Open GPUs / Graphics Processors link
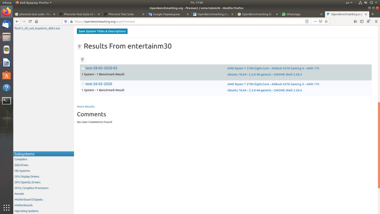This screenshot has height=214, width=380. tap(31, 188)
